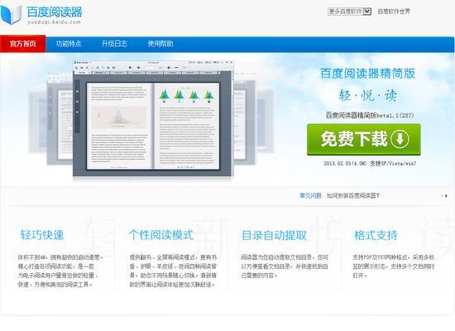The image size is (455, 331).
Task: Click the central reader screenshot preview
Action: (153, 118)
